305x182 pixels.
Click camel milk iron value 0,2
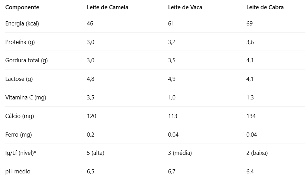(91, 135)
